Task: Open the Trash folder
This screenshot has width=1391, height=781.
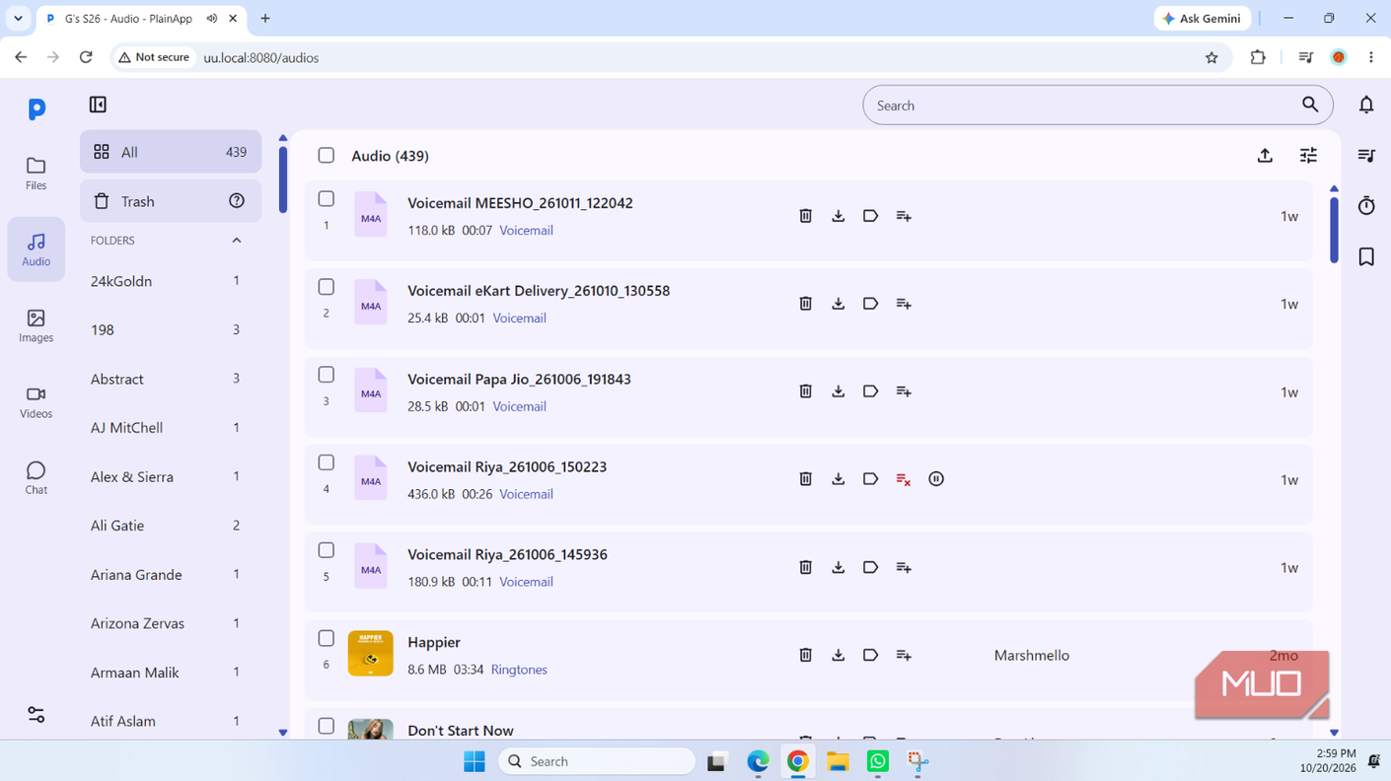Action: [171, 201]
